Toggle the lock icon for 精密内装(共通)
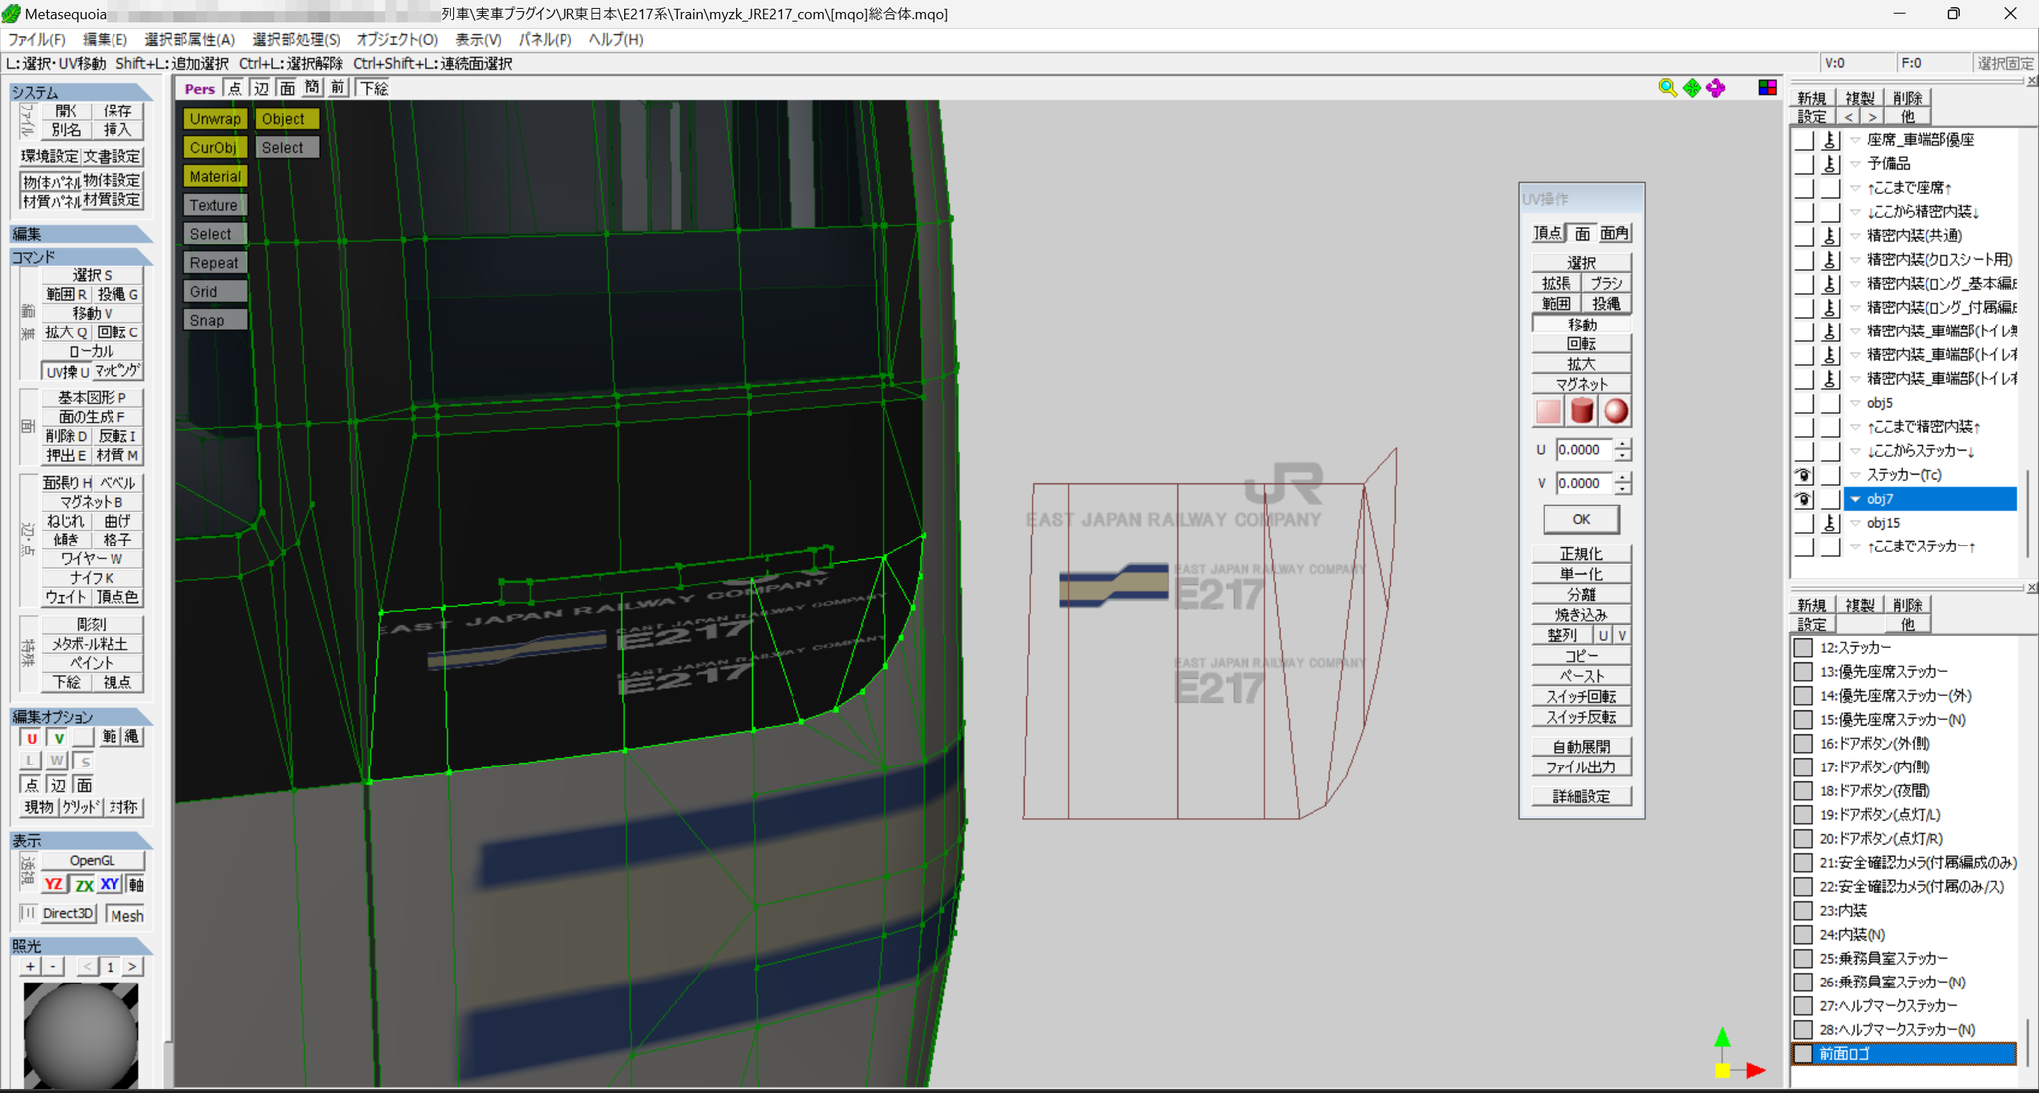 tap(1830, 236)
